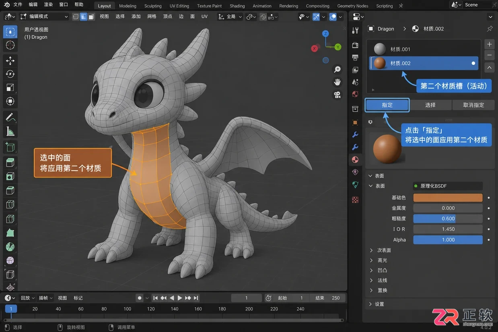Image resolution: width=498 pixels, height=332 pixels.
Task: Select the Bevel tool
Action: (x=10, y=190)
